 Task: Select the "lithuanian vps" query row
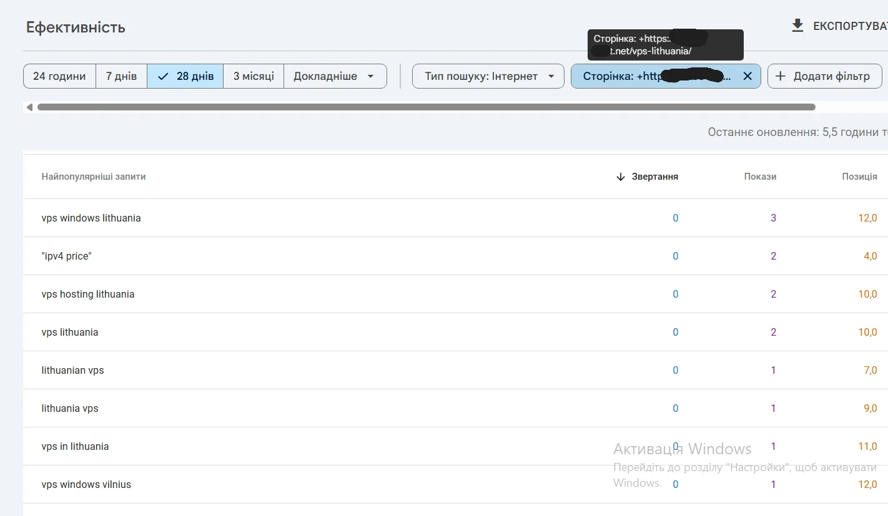tap(72, 370)
